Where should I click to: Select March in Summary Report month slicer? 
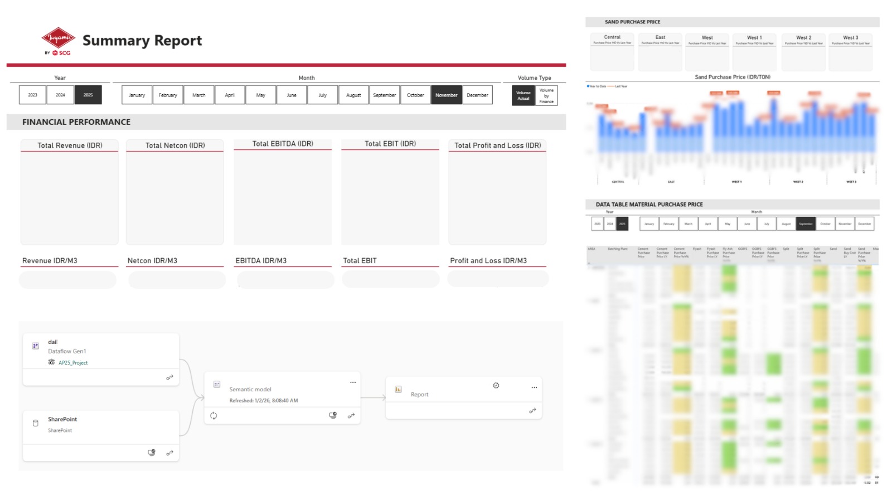tap(199, 95)
